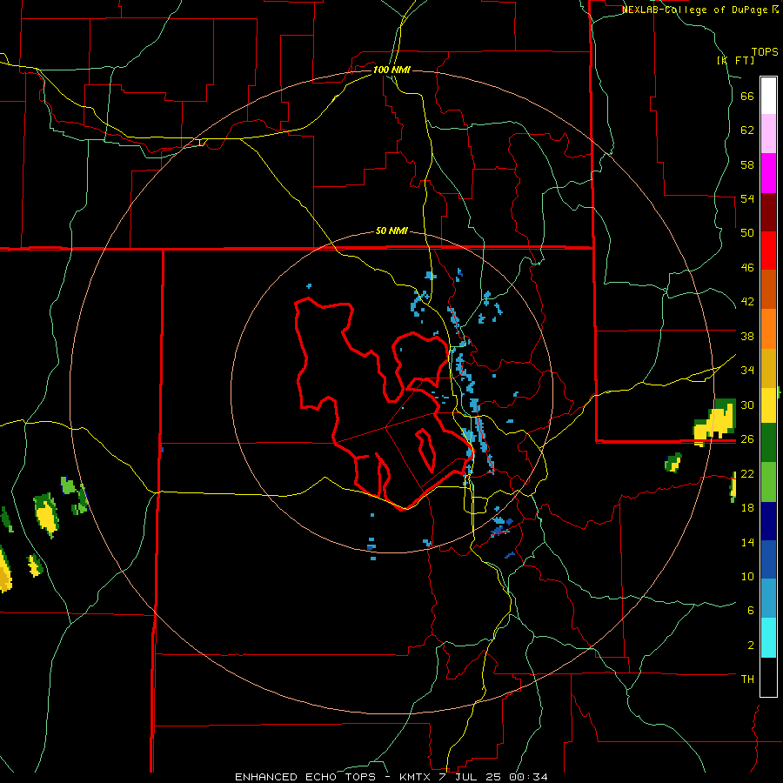Click the legend value "58"

(747, 164)
